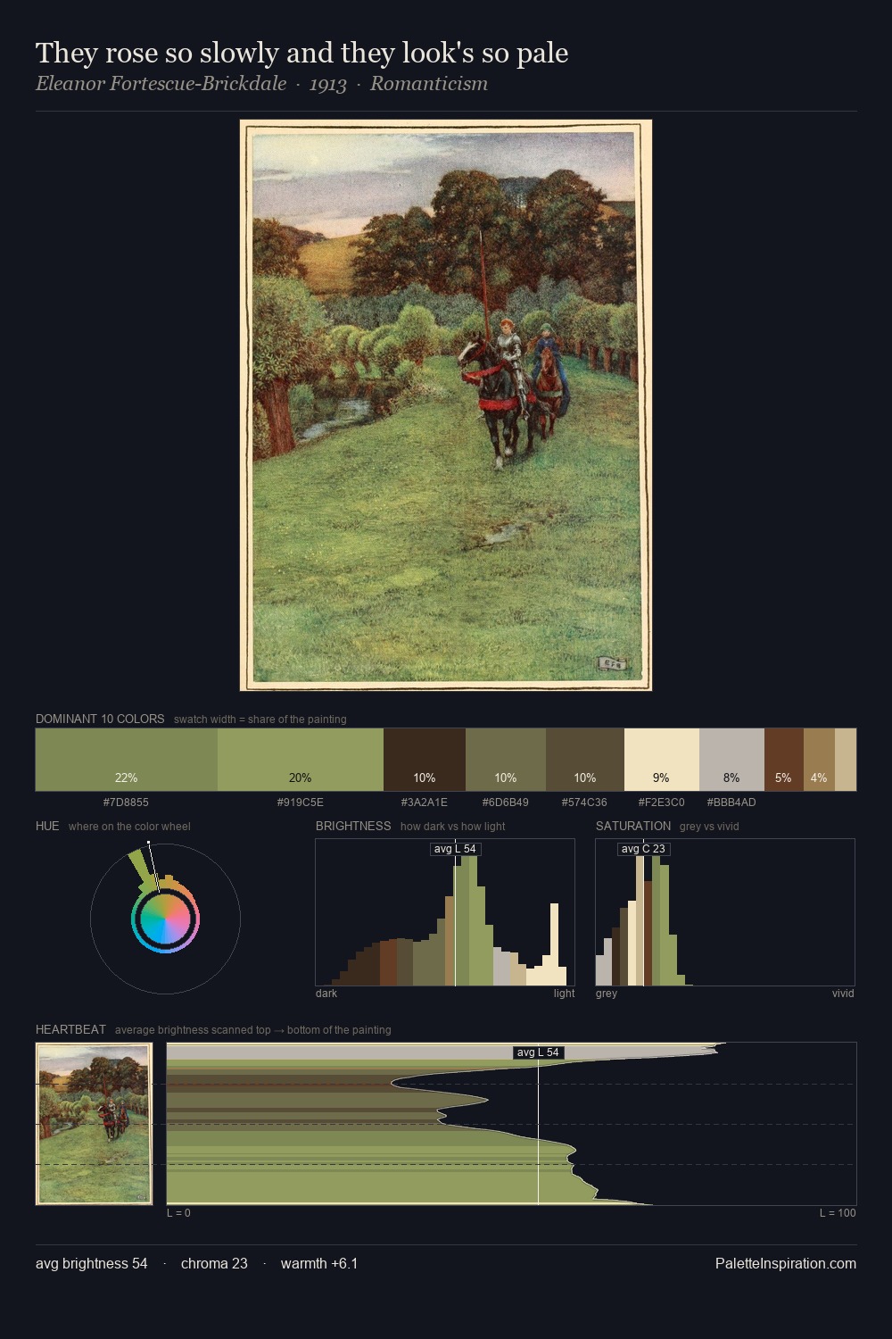Screen dimensions: 892x1339
Task: Click the L = 100 axis label
Action: click(838, 1213)
